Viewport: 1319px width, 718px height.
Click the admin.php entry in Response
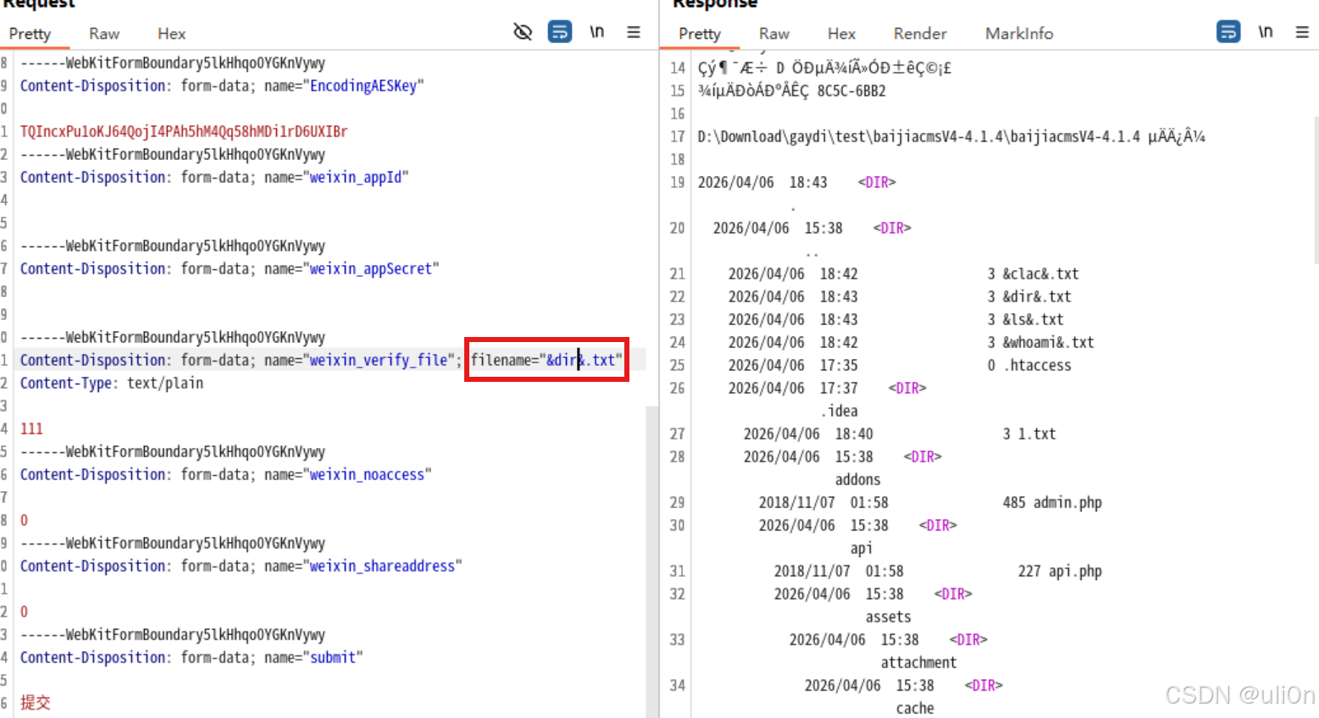click(1067, 502)
